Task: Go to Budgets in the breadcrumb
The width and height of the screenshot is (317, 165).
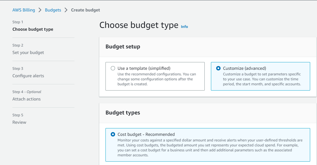Action: (x=53, y=10)
